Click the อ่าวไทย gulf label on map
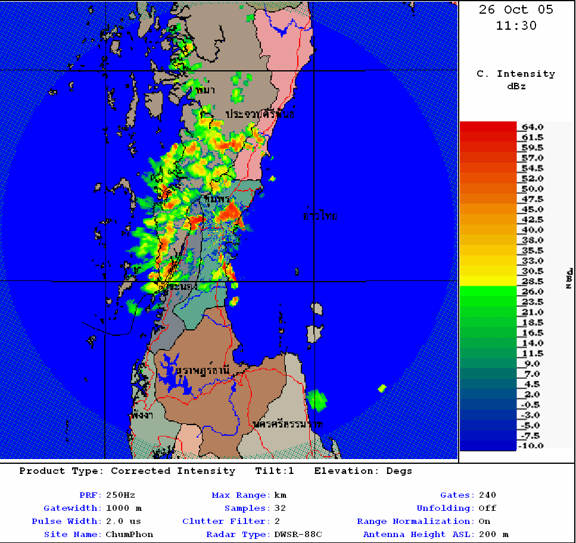Image resolution: width=576 pixels, height=543 pixels. click(x=320, y=216)
